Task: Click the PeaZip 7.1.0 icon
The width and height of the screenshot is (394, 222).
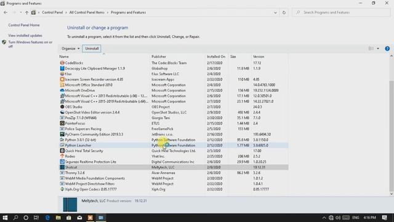Action: click(62, 118)
